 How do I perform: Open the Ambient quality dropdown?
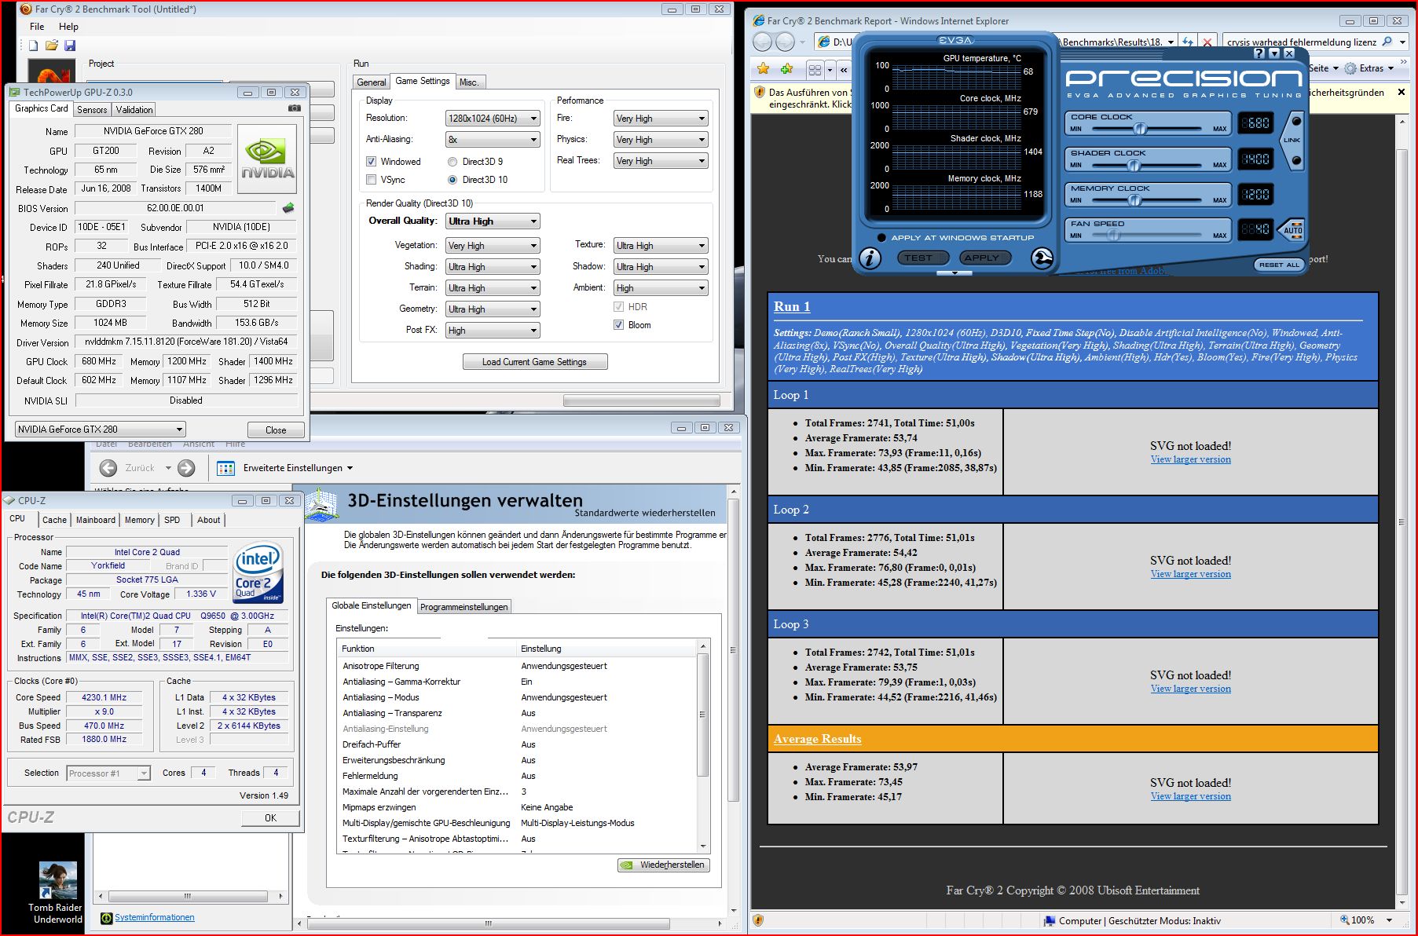point(661,288)
